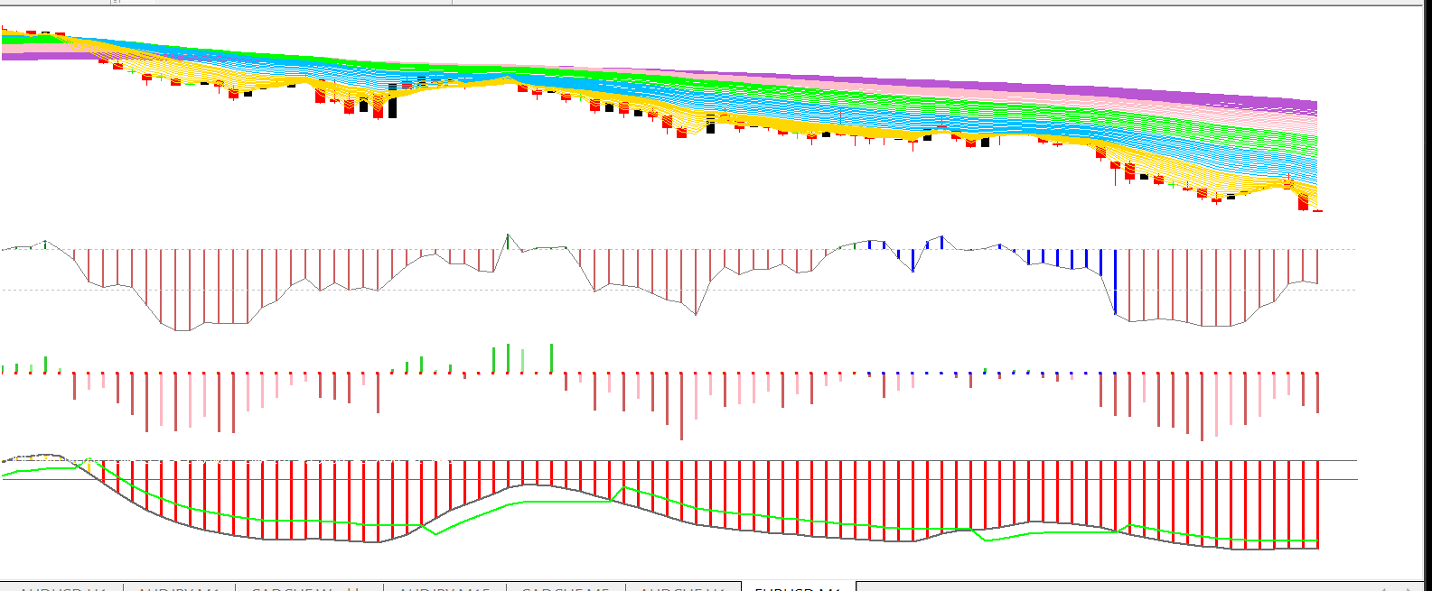Select the AUDJPY,M15 chart tab
Screen dimensions: 1432x591
tap(445, 586)
